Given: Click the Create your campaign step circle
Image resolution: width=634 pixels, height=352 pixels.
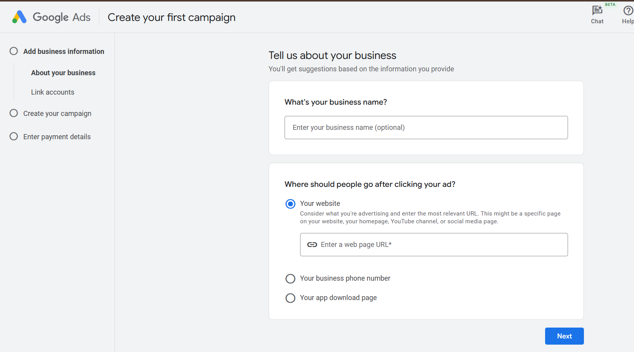Looking at the screenshot, I should tap(14, 113).
